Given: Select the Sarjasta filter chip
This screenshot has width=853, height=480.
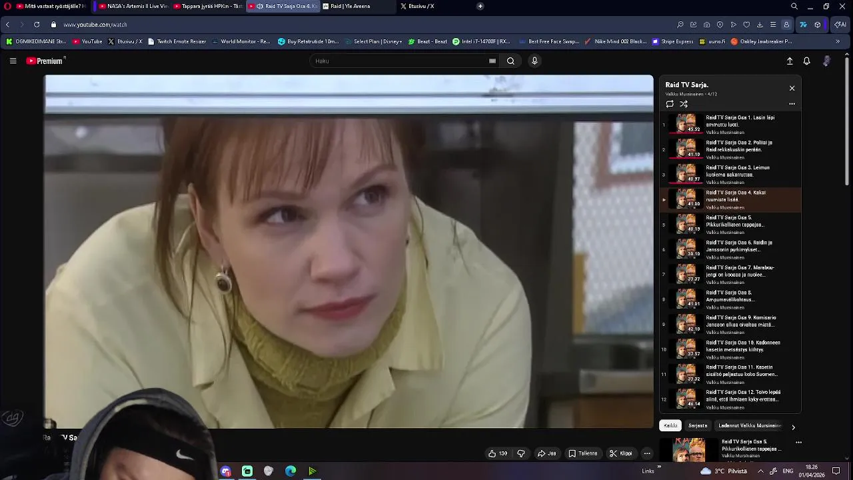Looking at the screenshot, I should [698, 425].
